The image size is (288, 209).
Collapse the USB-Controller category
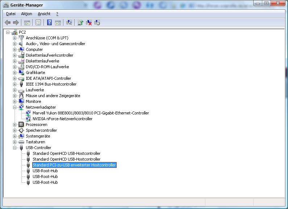[14, 148]
